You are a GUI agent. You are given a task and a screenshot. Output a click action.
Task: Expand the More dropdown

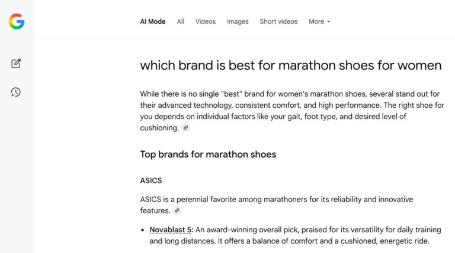click(319, 21)
